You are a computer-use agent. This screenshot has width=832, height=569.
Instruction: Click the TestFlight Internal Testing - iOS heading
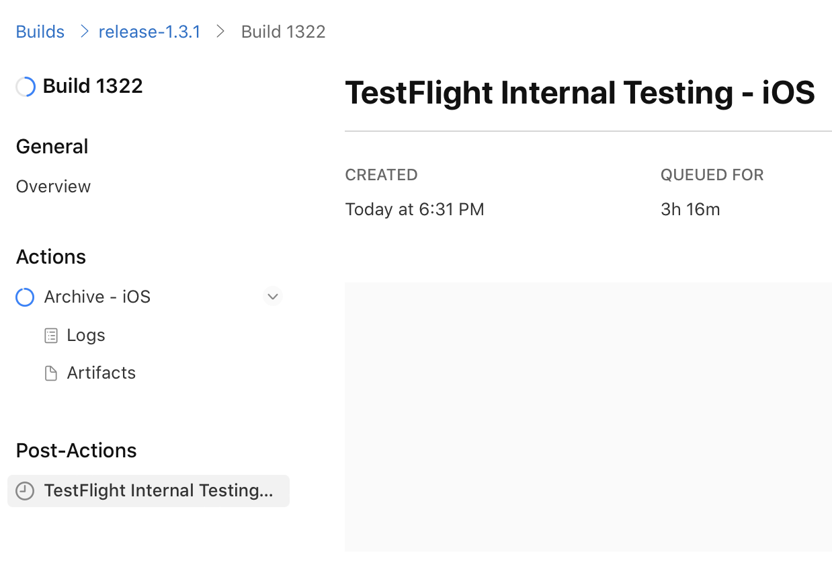pos(579,92)
